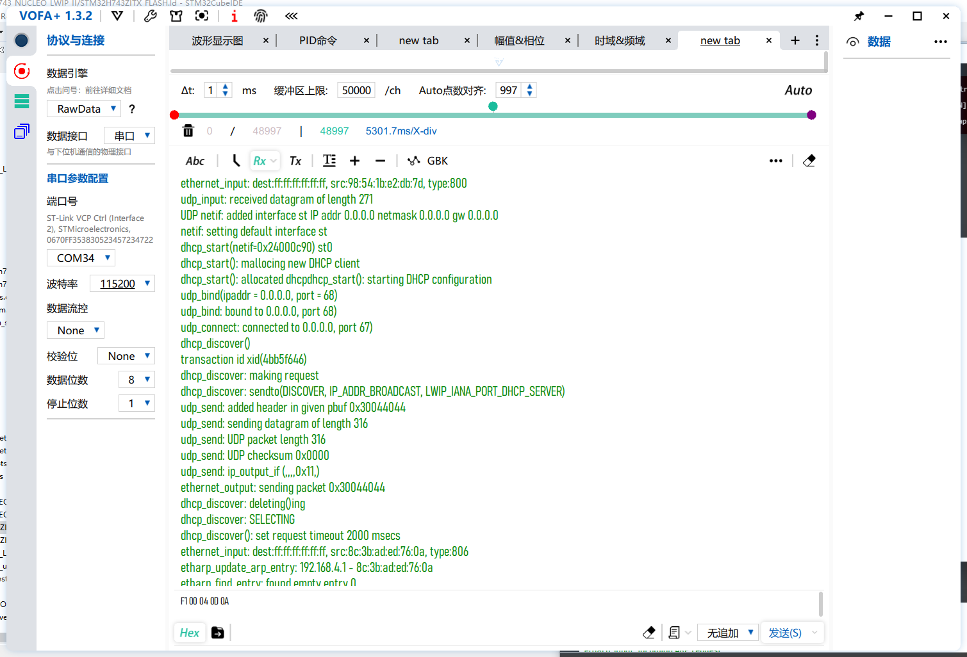967x657 pixels.
Task: Open the COM34 port dropdown
Action: point(80,257)
